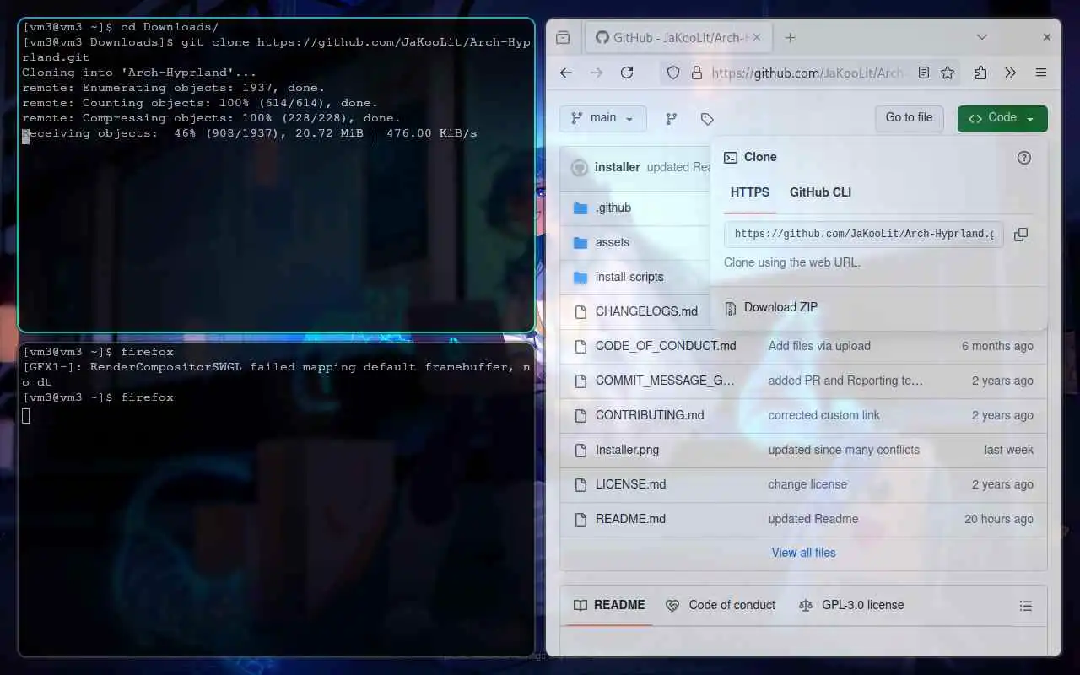This screenshot has width=1080, height=675.
Task: Click the View all files link
Action: click(x=803, y=553)
